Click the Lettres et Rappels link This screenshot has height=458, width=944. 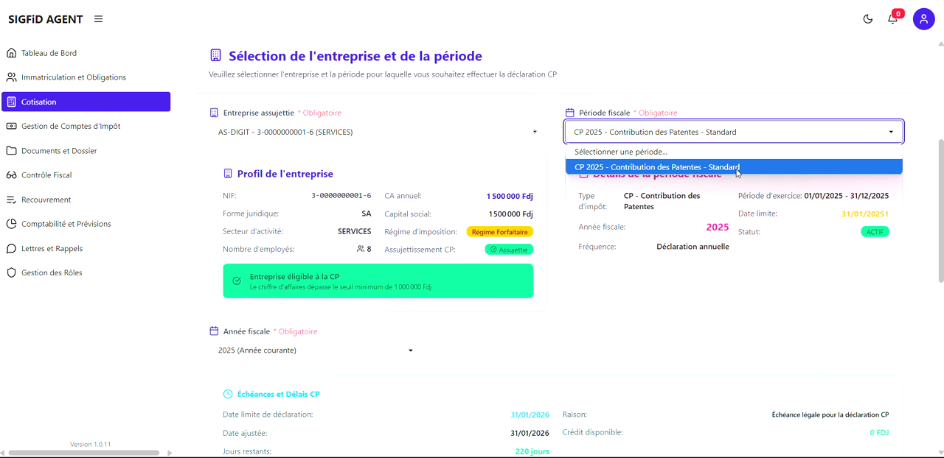50,248
